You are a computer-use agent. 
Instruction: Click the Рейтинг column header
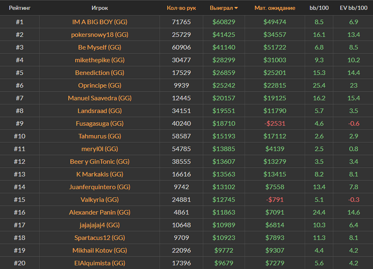19,8
